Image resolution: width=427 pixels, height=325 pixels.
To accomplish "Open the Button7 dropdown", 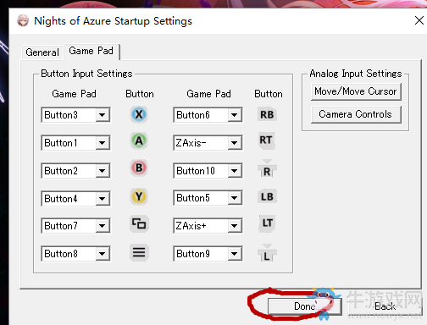I will pyautogui.click(x=102, y=226).
